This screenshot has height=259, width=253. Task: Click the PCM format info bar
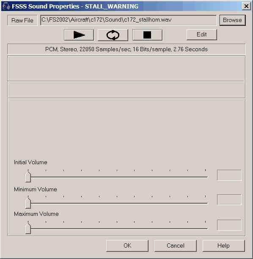pos(126,49)
